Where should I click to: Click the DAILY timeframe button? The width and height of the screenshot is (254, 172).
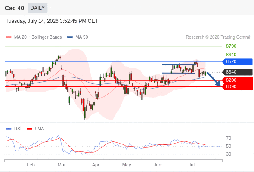point(37,8)
